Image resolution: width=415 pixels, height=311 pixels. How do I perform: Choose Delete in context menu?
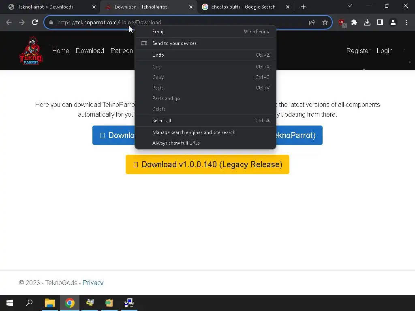click(x=205, y=109)
